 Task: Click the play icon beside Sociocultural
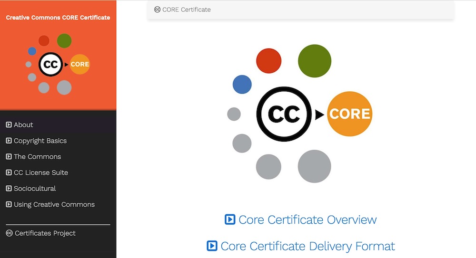9,189
